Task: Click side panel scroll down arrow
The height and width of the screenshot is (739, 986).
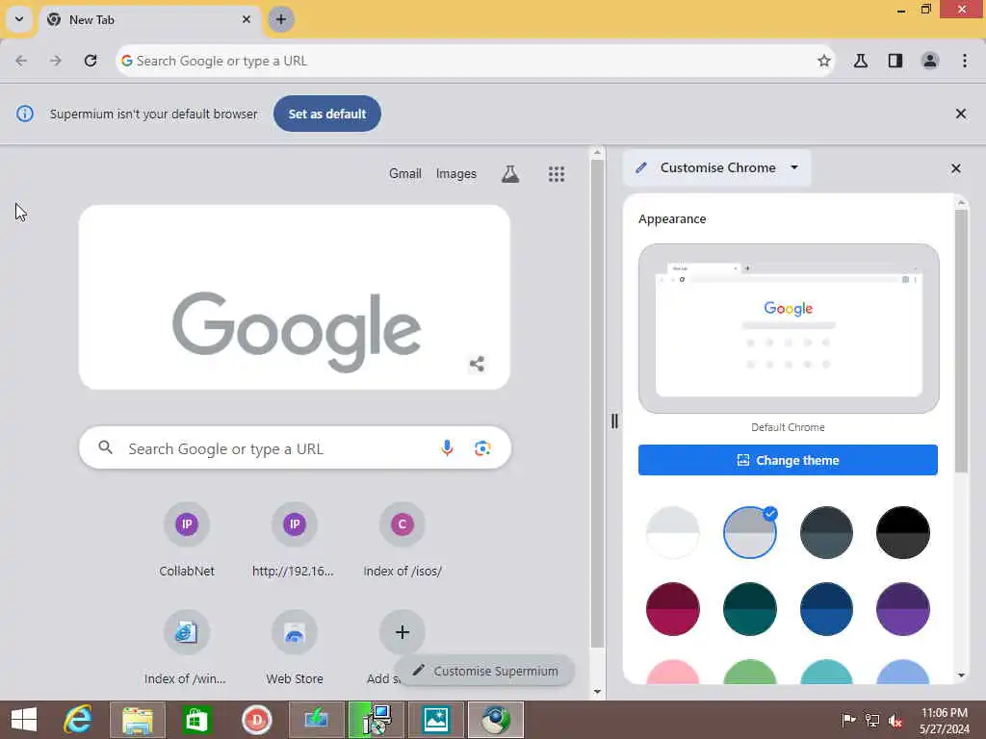Action: [x=961, y=675]
